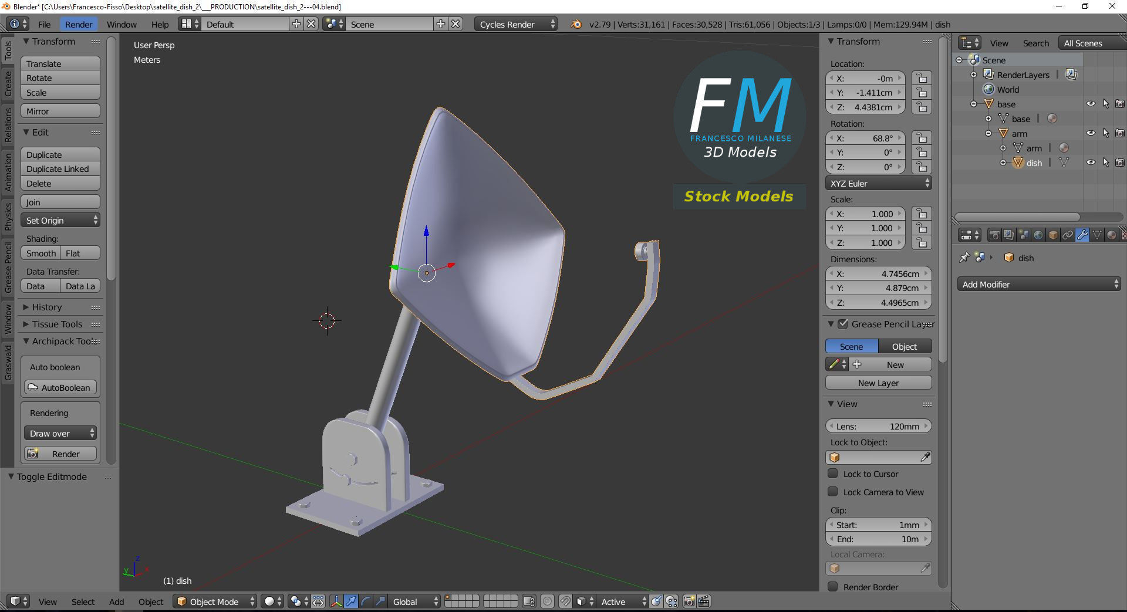Viewport: 1127px width, 612px height.
Task: Add a new screen layout plus icon
Action: click(296, 24)
